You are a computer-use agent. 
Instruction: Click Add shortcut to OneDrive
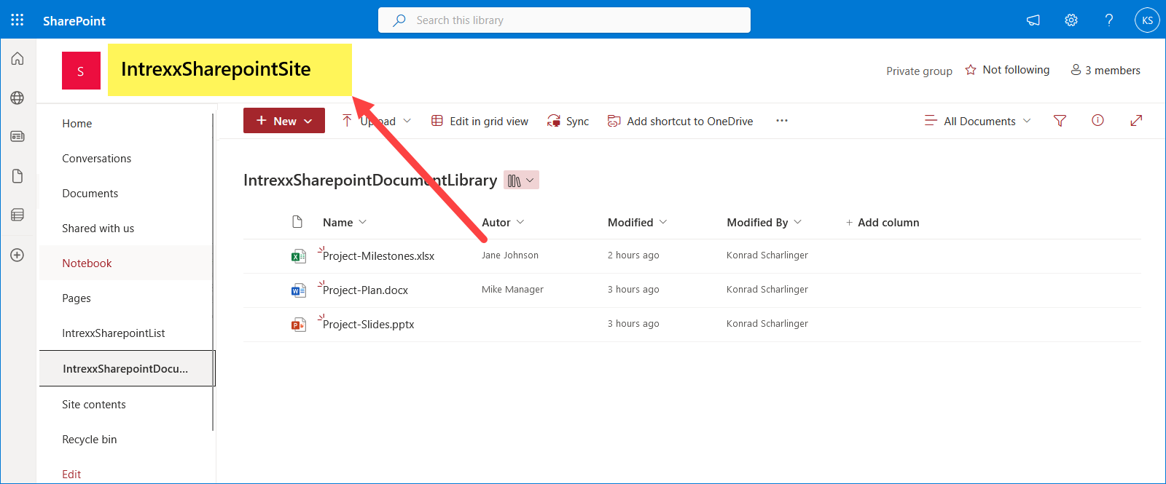(x=681, y=122)
